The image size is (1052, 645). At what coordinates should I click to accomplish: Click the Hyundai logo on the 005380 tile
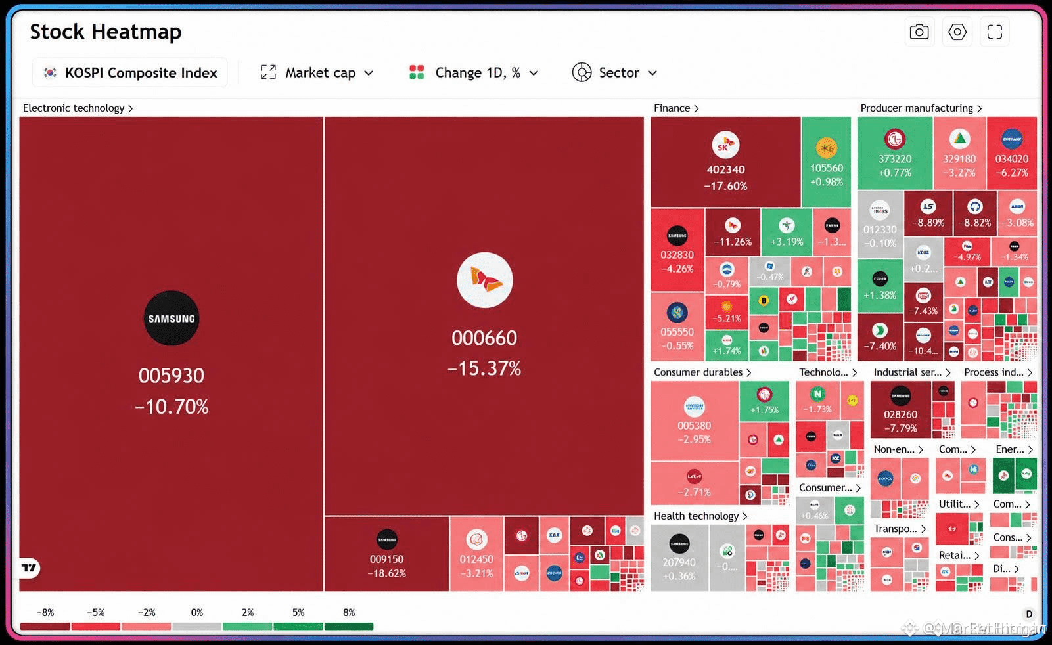pos(695,407)
